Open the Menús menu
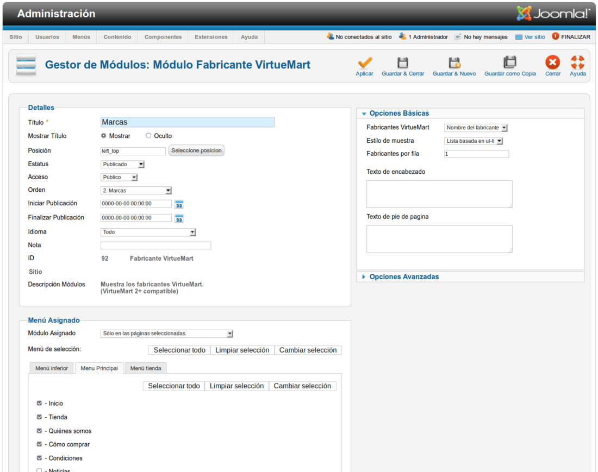 82,37
